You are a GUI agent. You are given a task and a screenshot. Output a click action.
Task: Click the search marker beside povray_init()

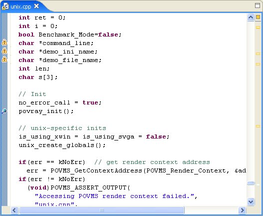click(4, 111)
